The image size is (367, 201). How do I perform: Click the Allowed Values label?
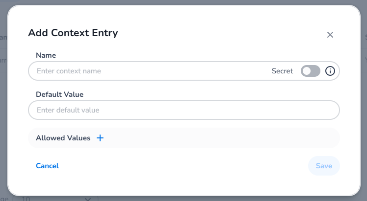[63, 138]
